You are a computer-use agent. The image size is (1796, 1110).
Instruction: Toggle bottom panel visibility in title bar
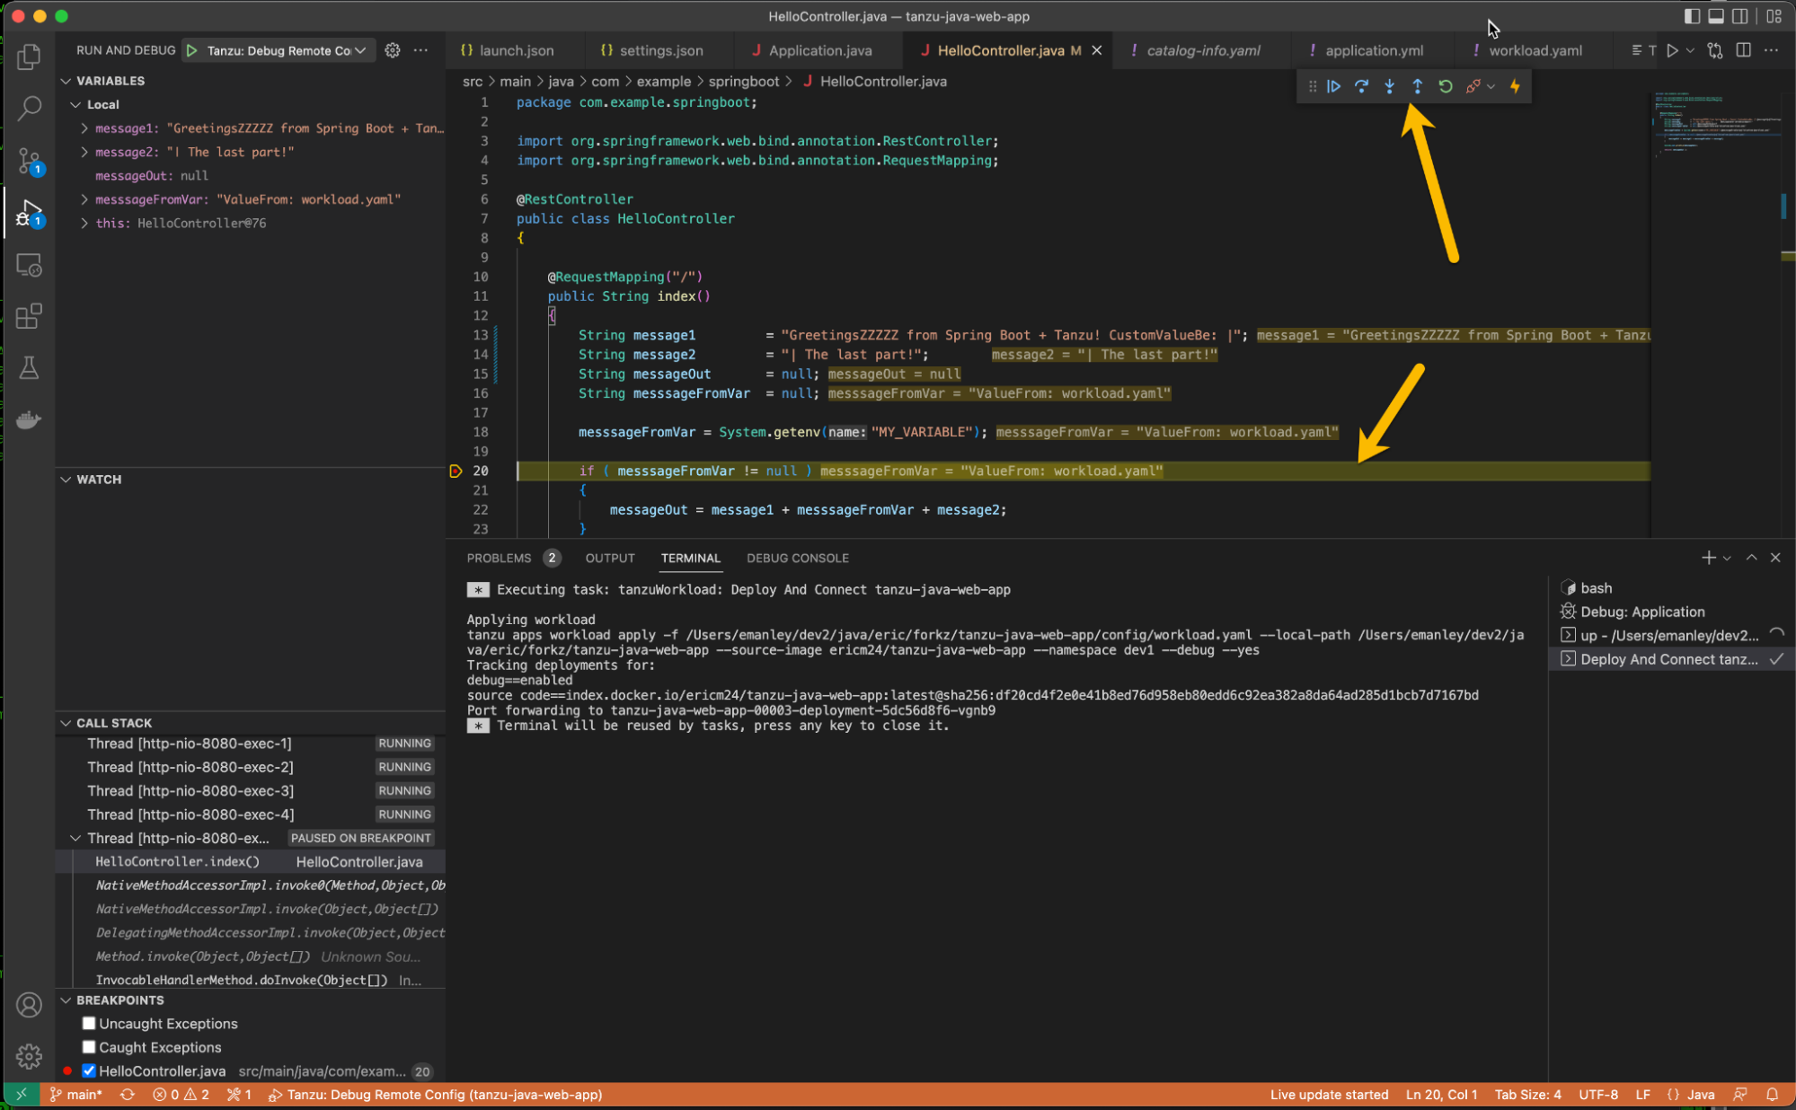click(x=1716, y=16)
